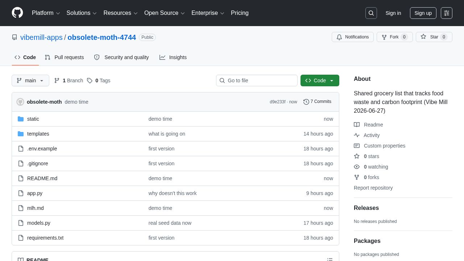Click the tag icon beside 0 Tags
464x261 pixels.
90,80
